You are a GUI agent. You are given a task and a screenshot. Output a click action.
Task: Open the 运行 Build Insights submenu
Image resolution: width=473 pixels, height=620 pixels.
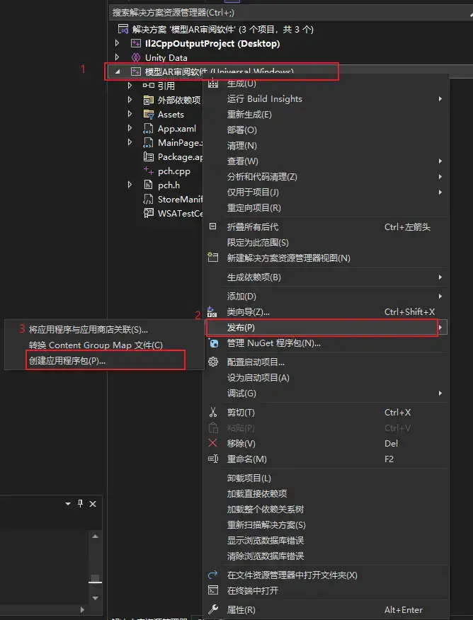326,99
